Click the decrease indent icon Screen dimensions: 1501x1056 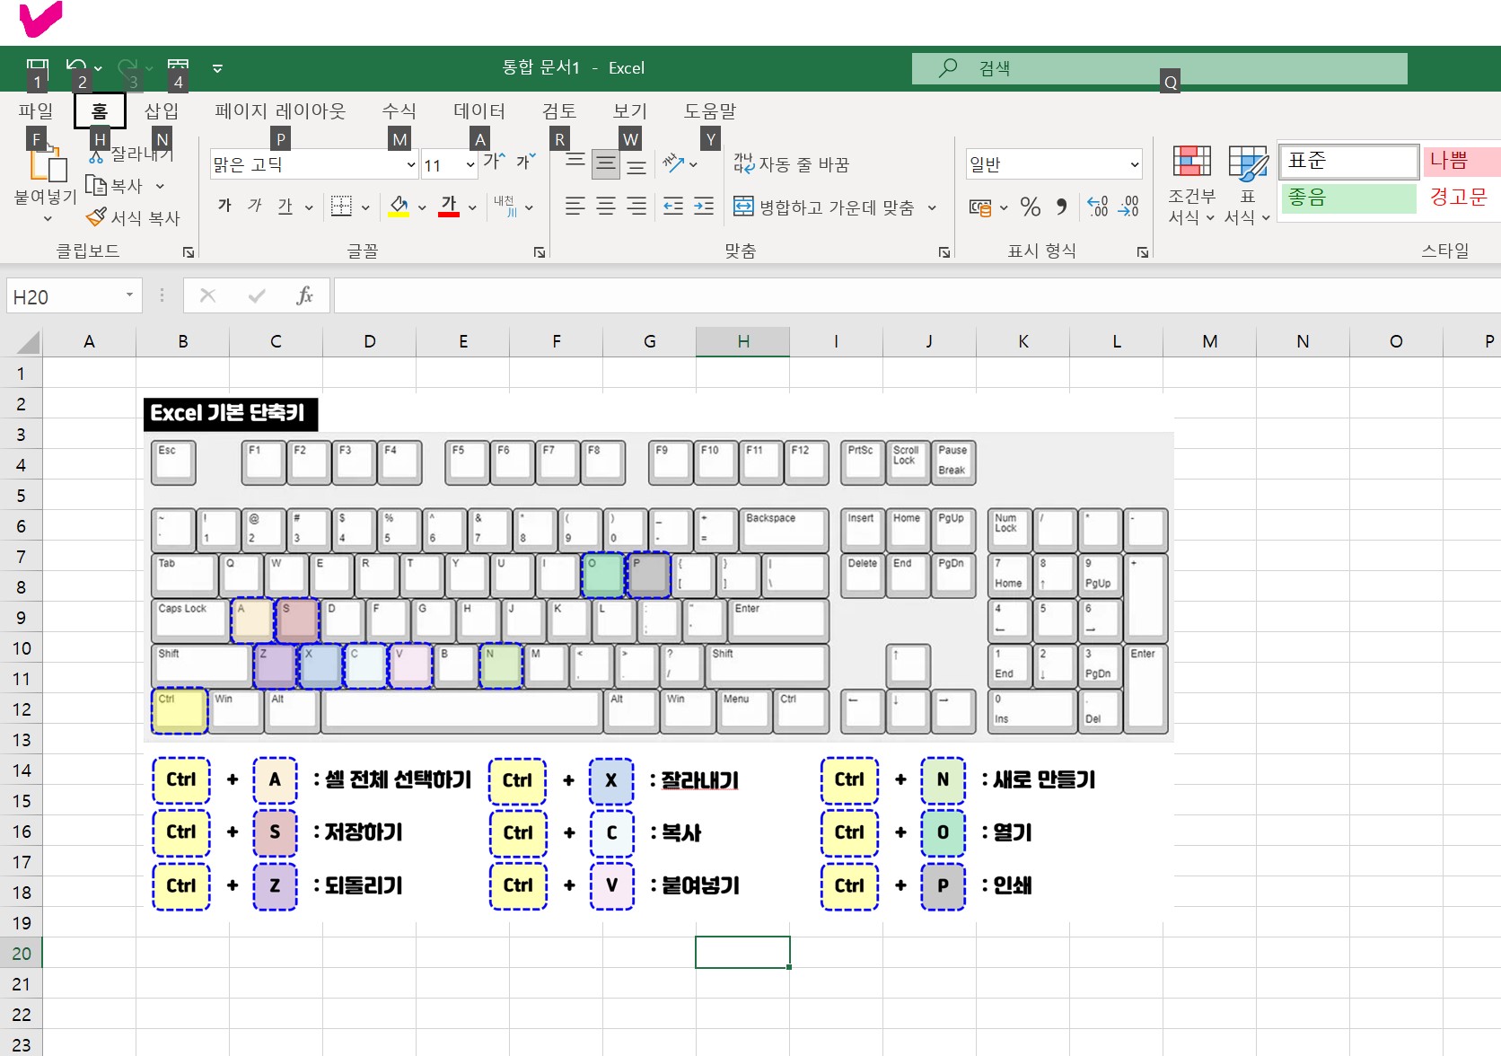point(673,207)
